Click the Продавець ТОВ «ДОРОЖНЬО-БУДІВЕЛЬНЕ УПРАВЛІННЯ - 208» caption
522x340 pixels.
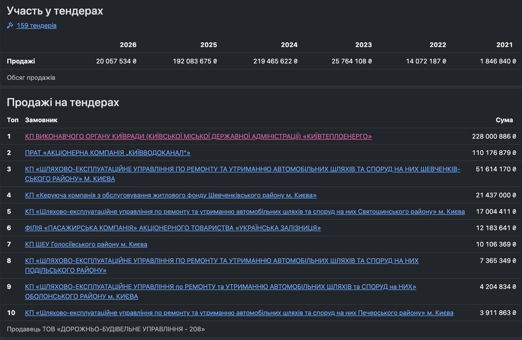click(106, 329)
